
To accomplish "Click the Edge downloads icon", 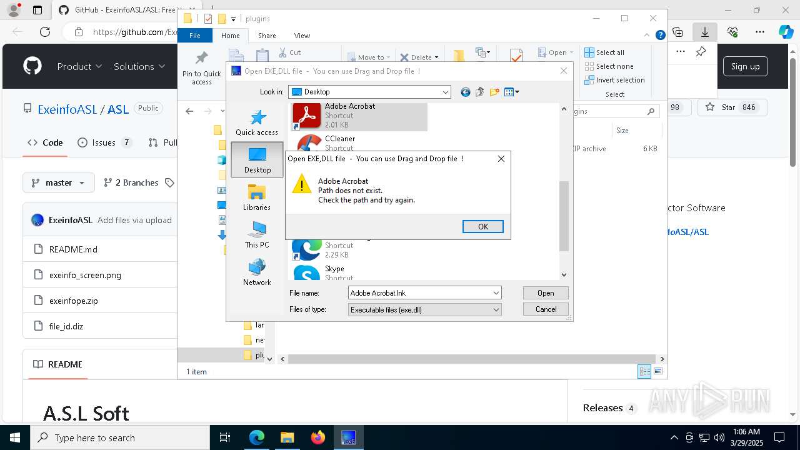I will point(704,32).
